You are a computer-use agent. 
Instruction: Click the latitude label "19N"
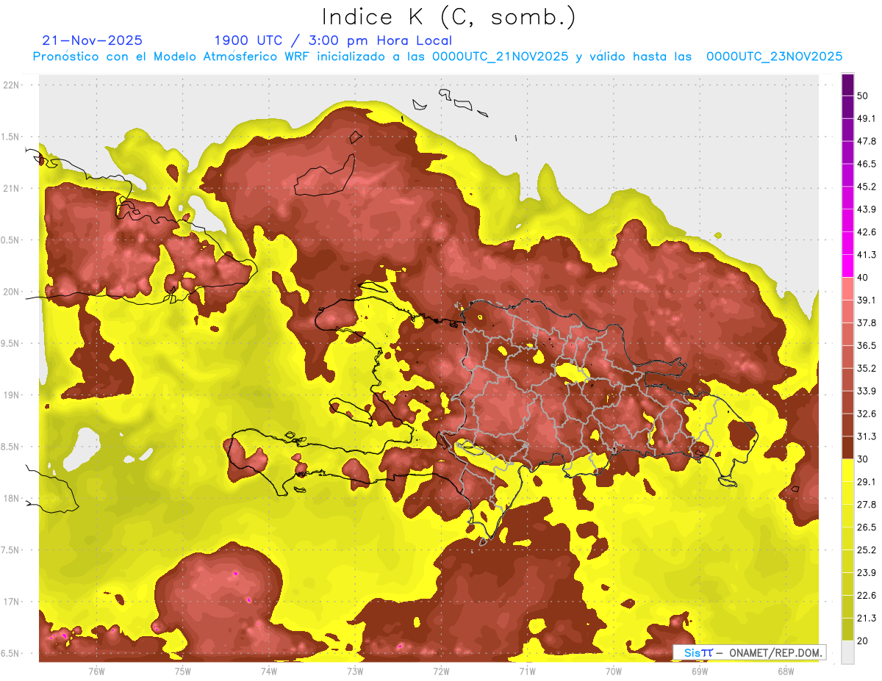[11, 395]
